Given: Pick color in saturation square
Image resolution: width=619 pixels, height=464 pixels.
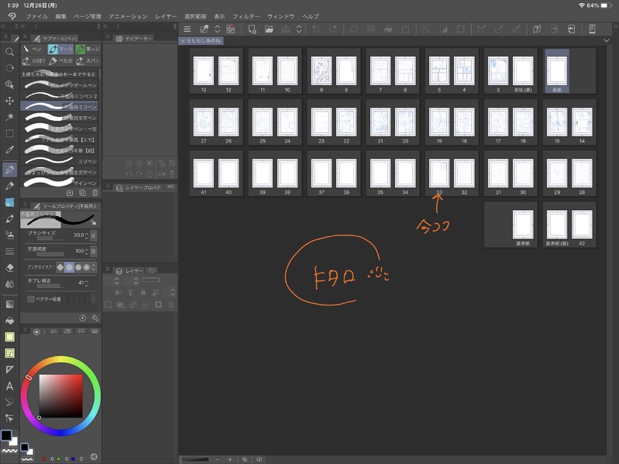Looking at the screenshot, I should point(60,396).
